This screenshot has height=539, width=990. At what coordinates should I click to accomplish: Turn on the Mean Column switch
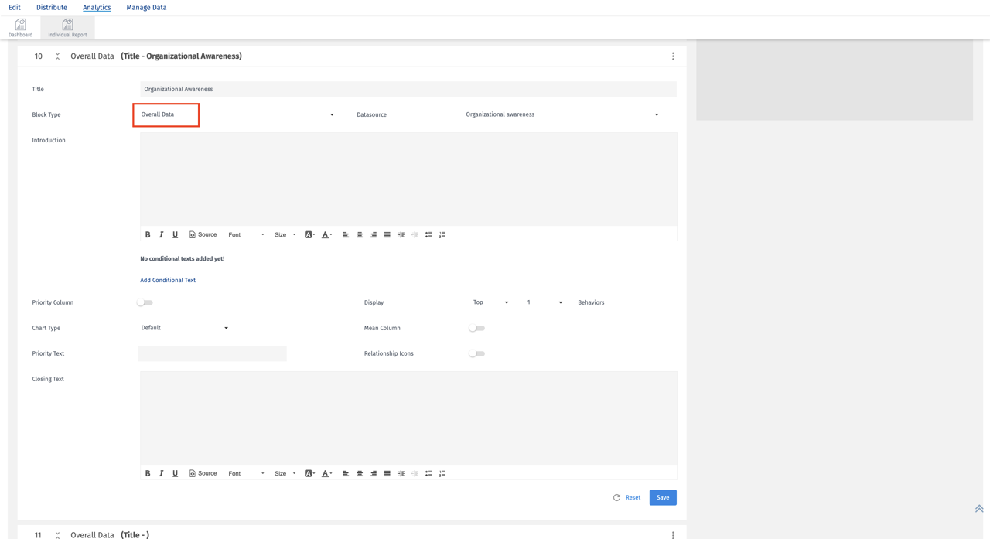(x=476, y=328)
